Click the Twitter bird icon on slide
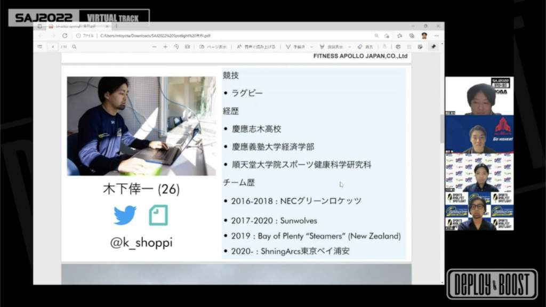Viewport: 546px width, 307px height. pyautogui.click(x=125, y=215)
